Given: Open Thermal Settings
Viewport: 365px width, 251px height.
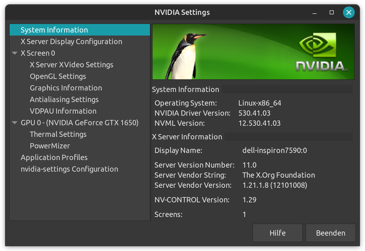Looking at the screenshot, I should [58, 134].
